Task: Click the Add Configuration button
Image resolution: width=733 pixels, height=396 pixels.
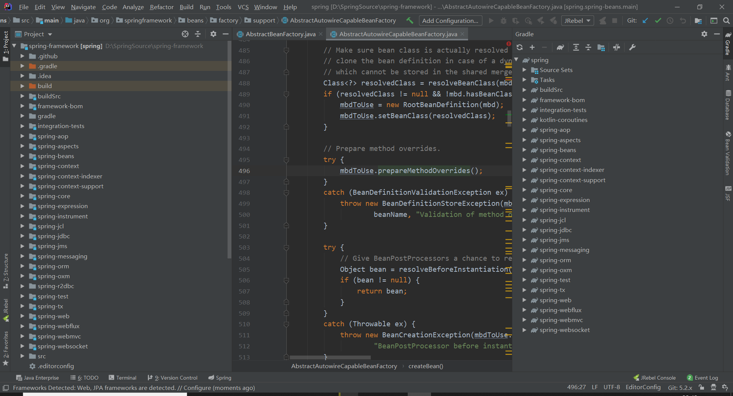Action: [450, 21]
